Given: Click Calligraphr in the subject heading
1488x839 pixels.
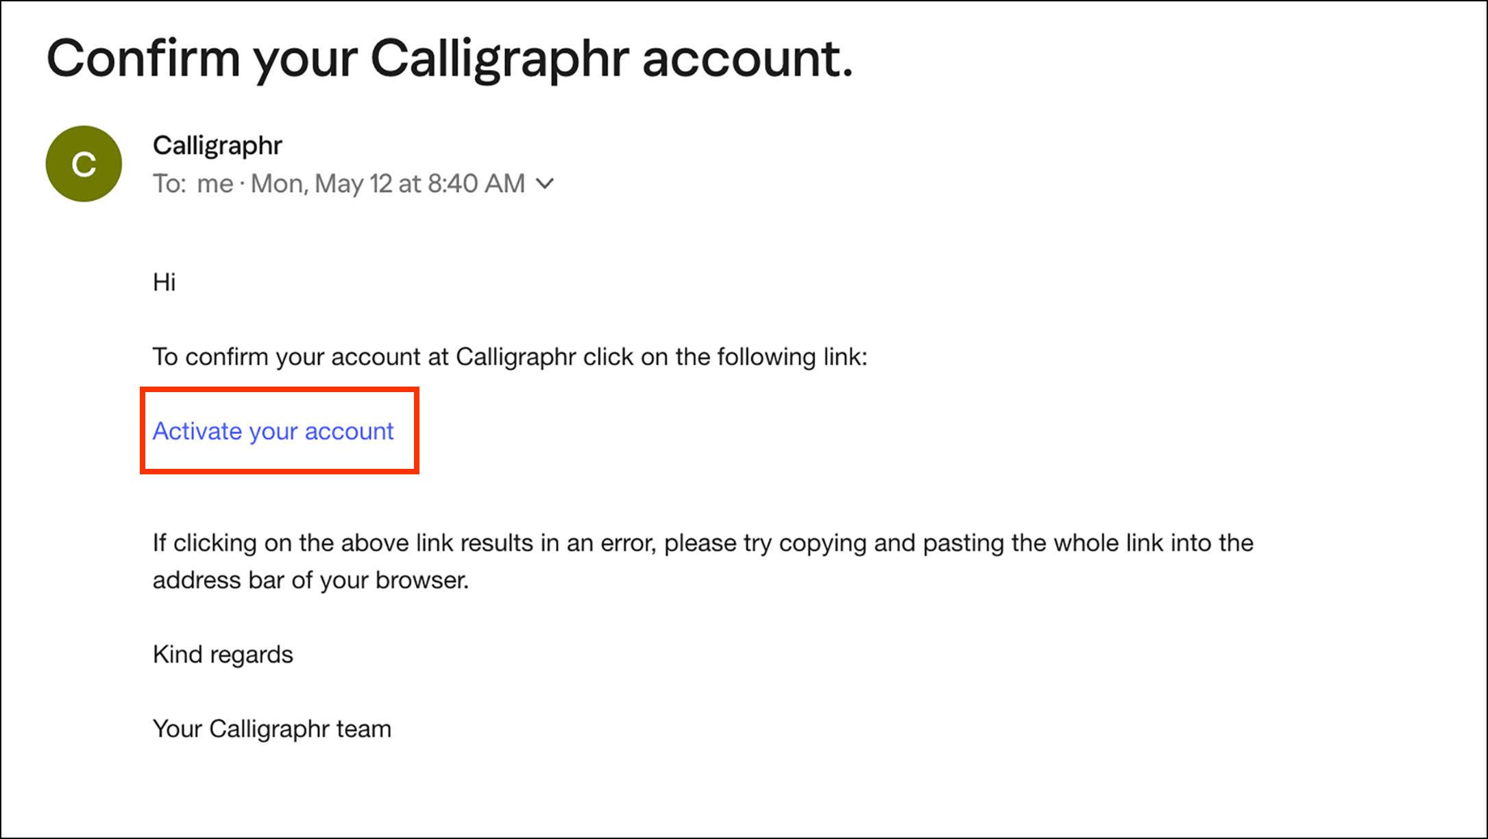Looking at the screenshot, I should [x=499, y=59].
